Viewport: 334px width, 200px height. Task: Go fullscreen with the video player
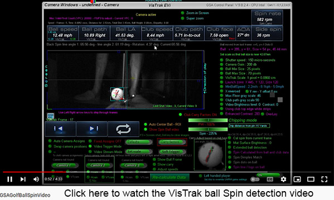(324, 179)
